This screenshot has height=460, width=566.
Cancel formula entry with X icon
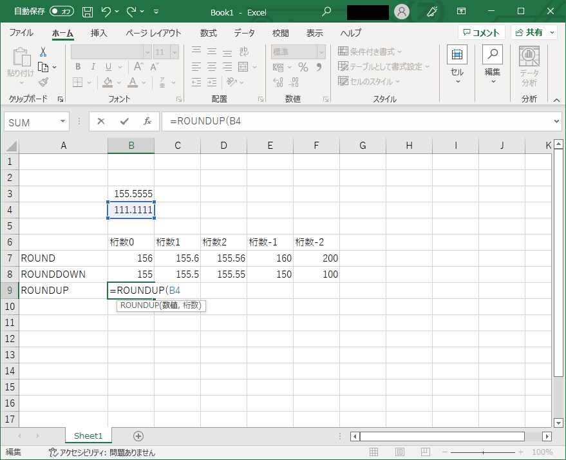point(101,121)
